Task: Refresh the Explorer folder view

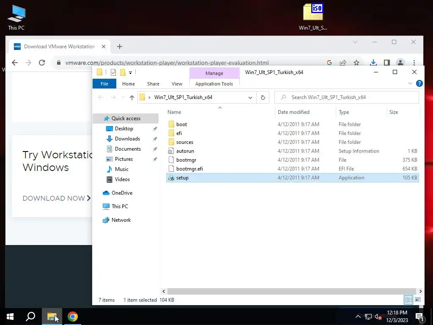Action: [x=263, y=97]
